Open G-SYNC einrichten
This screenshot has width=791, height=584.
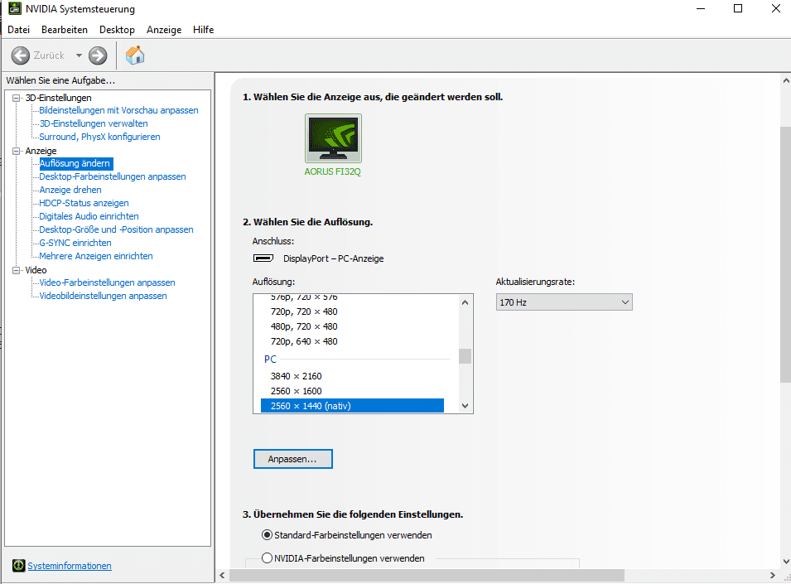75,243
